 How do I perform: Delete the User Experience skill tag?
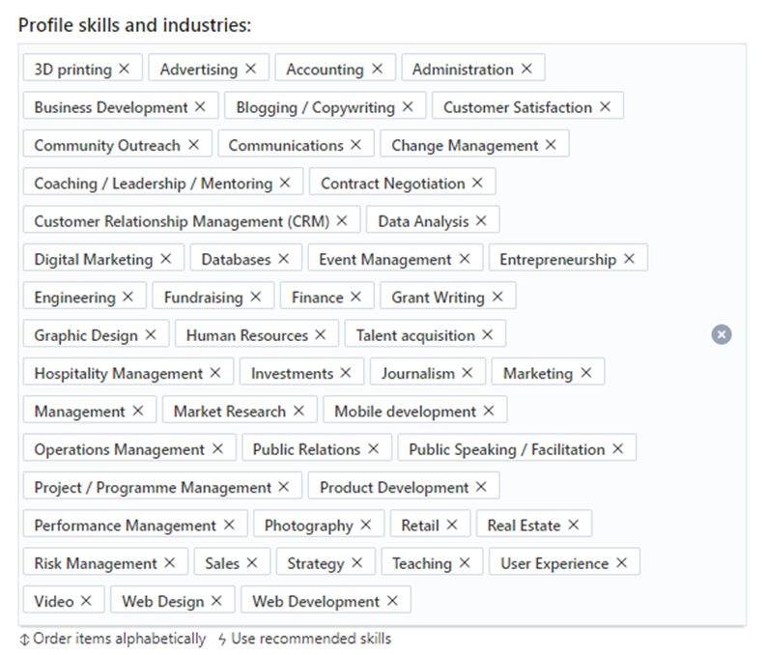tap(621, 562)
